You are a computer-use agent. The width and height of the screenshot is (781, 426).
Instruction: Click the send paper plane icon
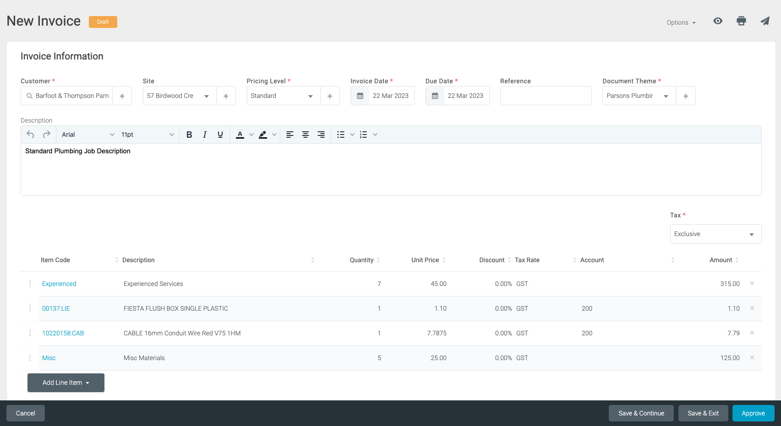pyautogui.click(x=765, y=21)
